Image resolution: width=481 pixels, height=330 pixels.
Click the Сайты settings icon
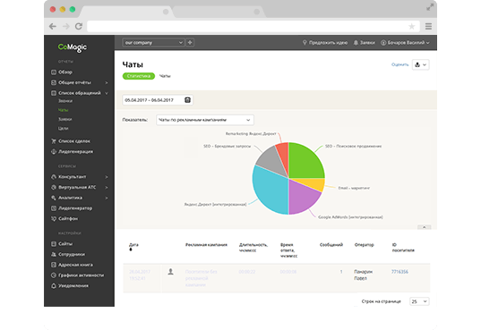tap(54, 244)
